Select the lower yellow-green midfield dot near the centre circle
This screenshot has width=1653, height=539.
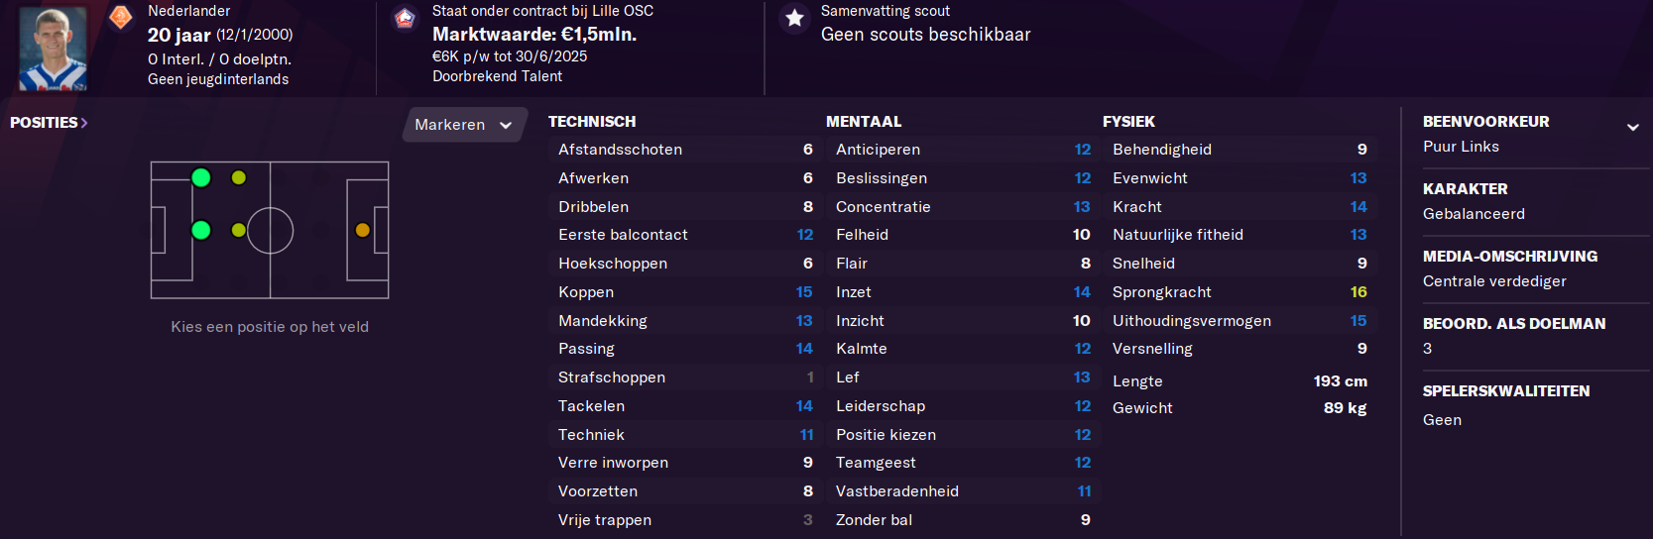tap(239, 230)
